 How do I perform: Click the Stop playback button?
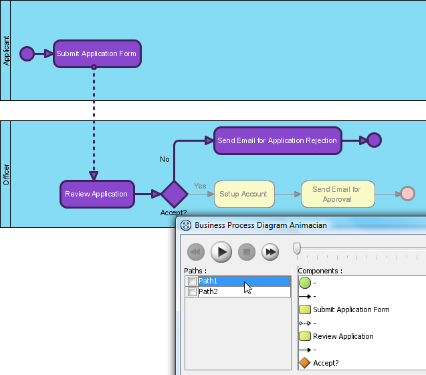tap(246, 252)
